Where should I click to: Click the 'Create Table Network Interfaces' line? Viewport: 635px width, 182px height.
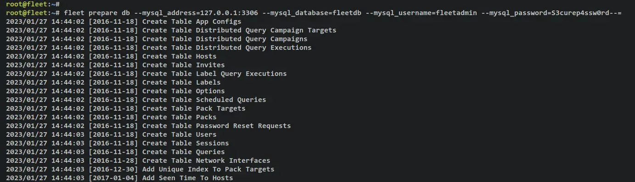tap(138, 161)
